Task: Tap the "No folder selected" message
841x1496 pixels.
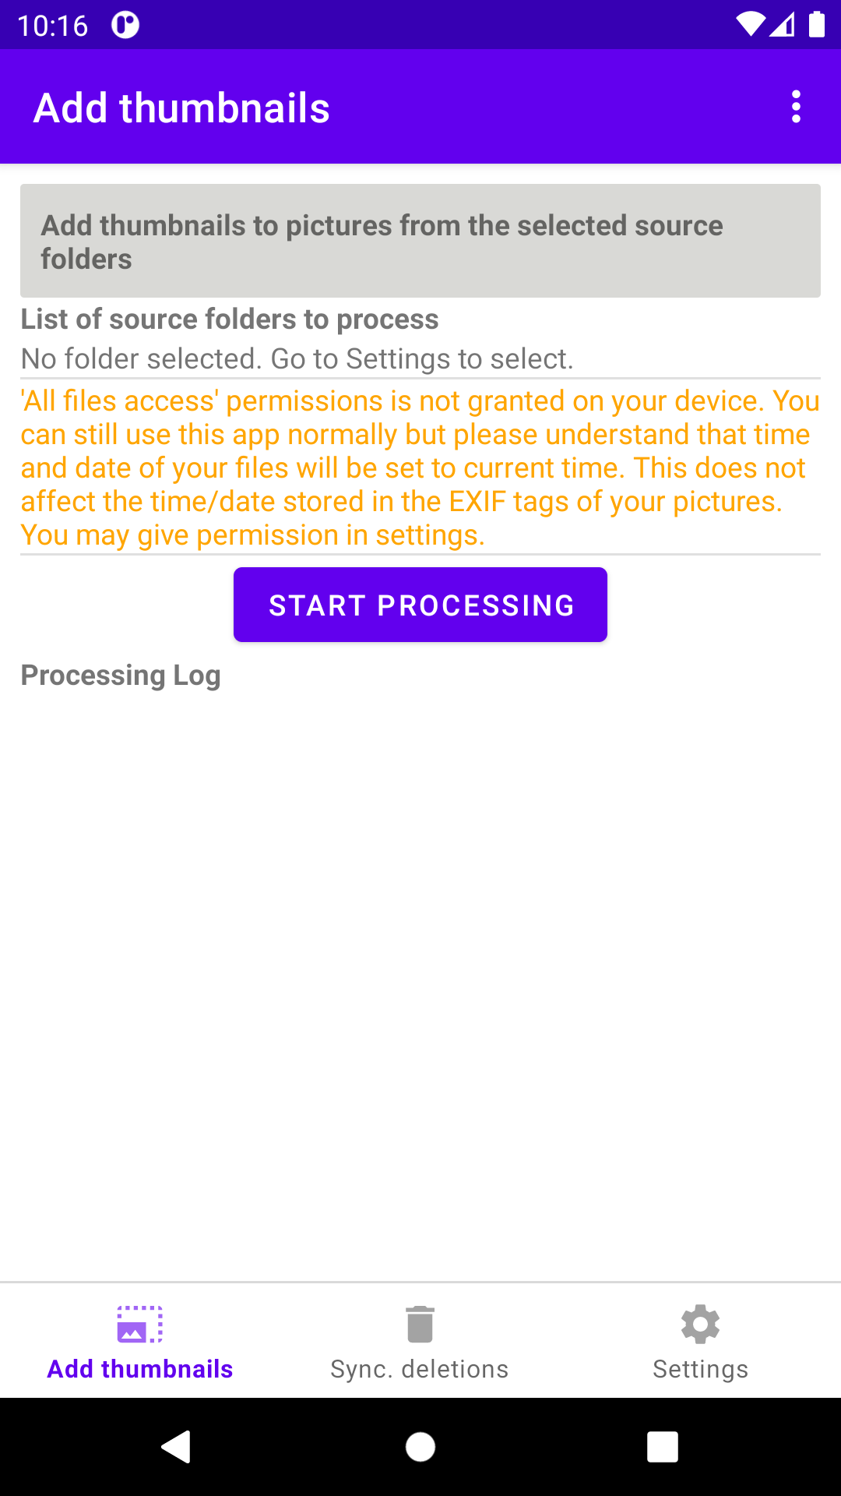Action: pyautogui.click(x=297, y=359)
